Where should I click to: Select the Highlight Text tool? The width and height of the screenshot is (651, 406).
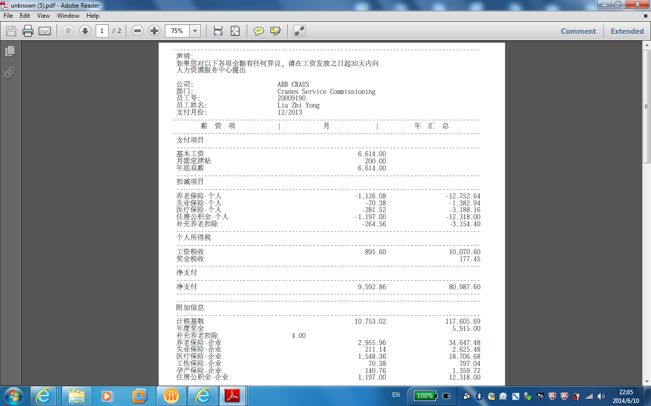(276, 31)
